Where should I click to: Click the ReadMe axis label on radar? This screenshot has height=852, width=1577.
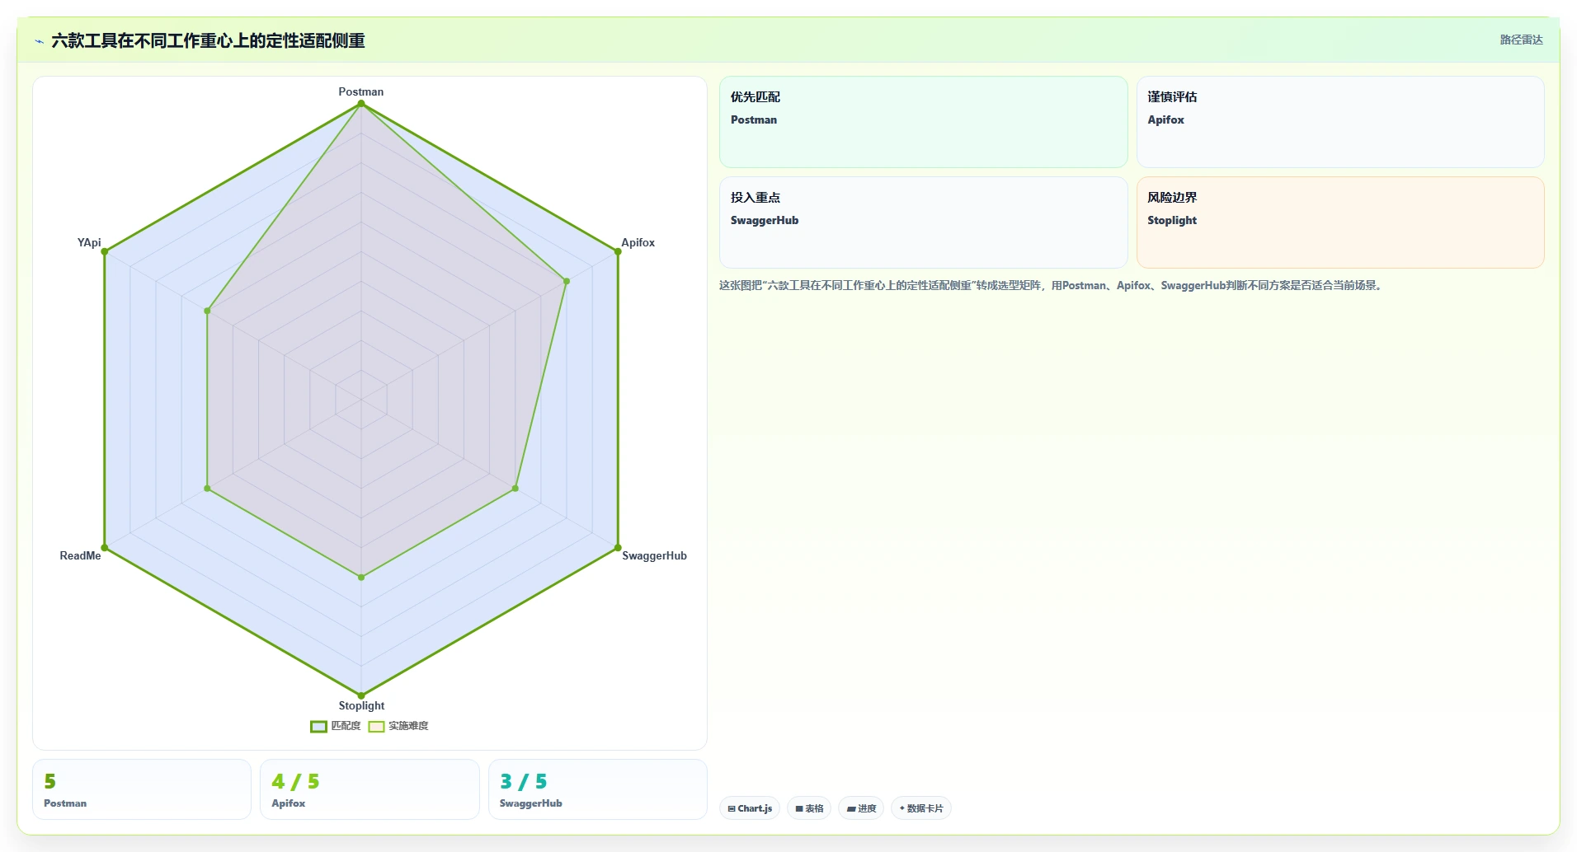[x=80, y=555]
